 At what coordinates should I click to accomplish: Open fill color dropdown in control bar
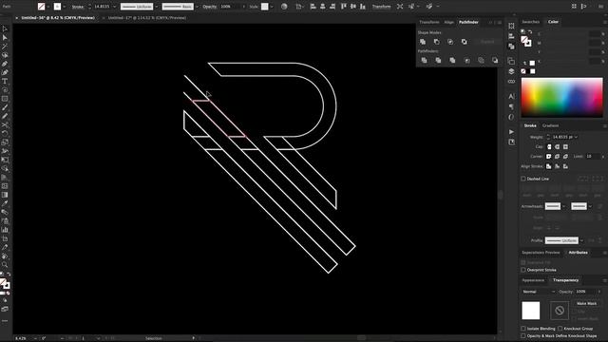tap(48, 7)
